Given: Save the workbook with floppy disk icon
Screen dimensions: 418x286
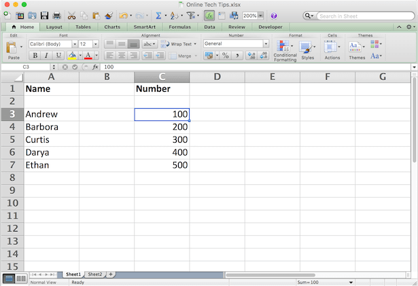Looking at the screenshot, I should (x=44, y=16).
